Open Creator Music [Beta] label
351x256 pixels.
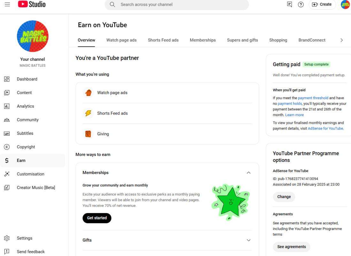[x=36, y=188]
